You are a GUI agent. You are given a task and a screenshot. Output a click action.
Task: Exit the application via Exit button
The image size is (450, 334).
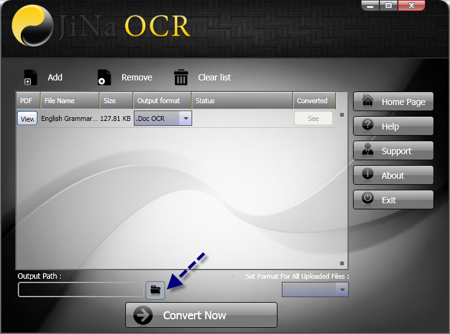point(394,200)
